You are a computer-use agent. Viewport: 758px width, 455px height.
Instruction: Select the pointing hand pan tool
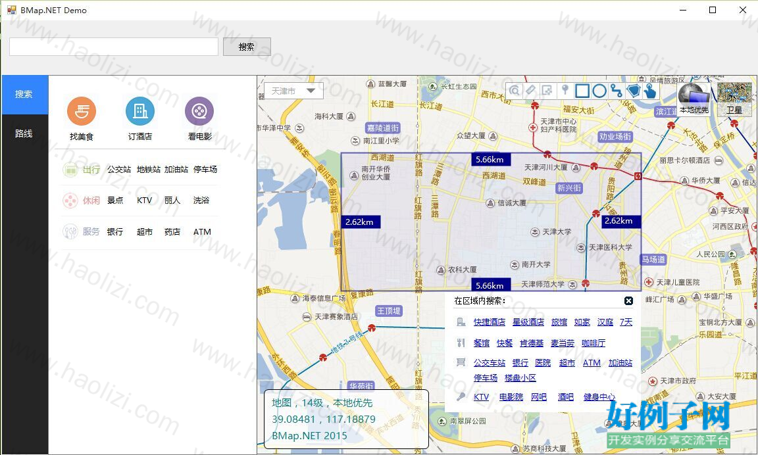(x=650, y=90)
